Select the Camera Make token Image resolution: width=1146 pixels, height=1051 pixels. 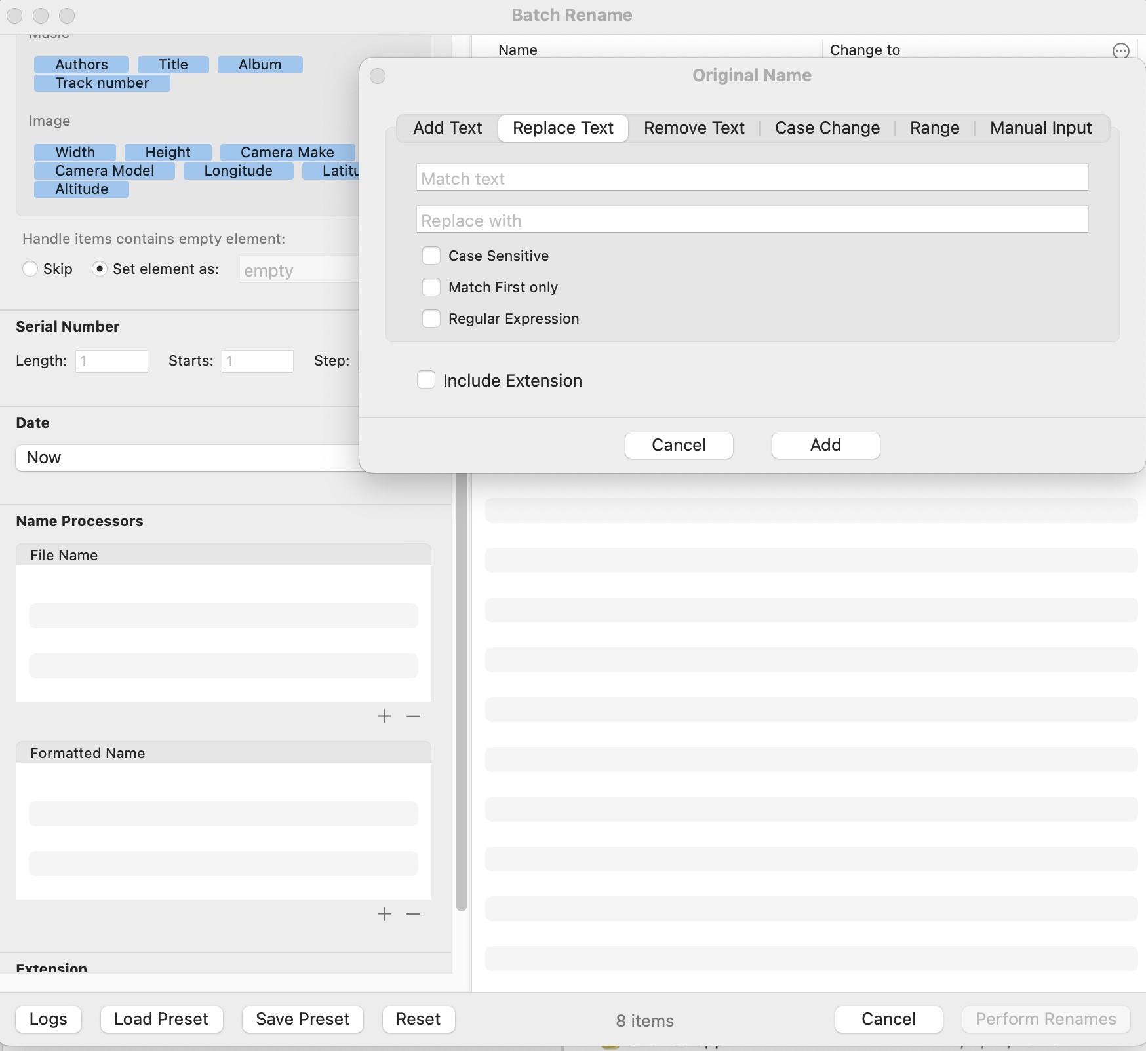tap(287, 152)
